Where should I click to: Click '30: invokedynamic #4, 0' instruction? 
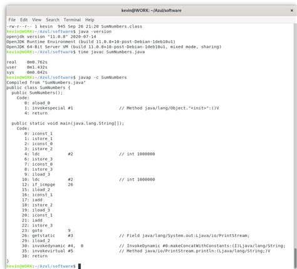(x=53, y=246)
